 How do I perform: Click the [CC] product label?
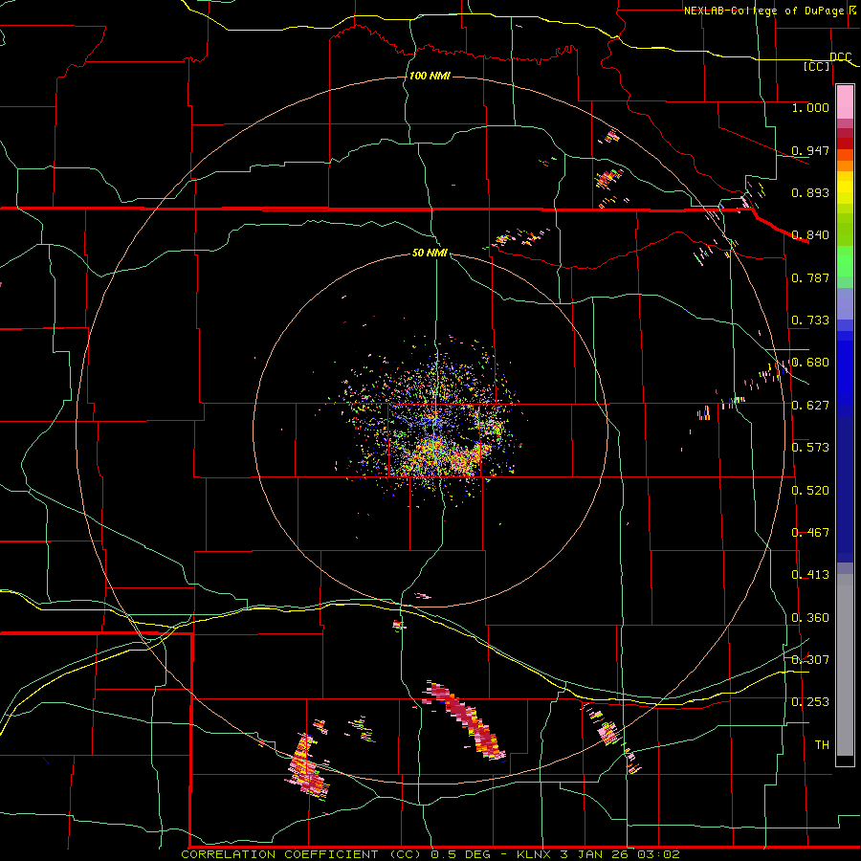pos(817,66)
